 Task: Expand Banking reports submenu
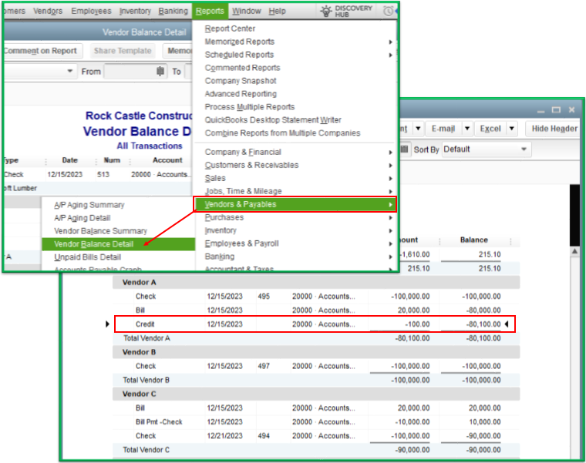coord(295,257)
